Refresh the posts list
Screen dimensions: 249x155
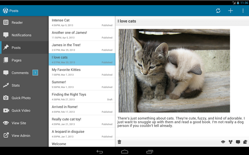218,11
